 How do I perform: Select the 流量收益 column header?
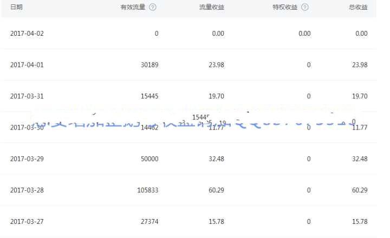click(x=212, y=7)
